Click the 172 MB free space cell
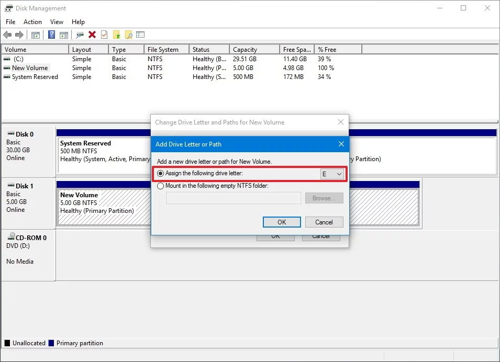Screen dimensions: 500x362 [293, 77]
